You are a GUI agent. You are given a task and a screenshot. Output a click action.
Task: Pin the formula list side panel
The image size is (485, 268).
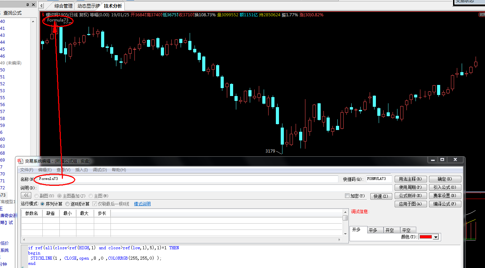[x=28, y=5]
